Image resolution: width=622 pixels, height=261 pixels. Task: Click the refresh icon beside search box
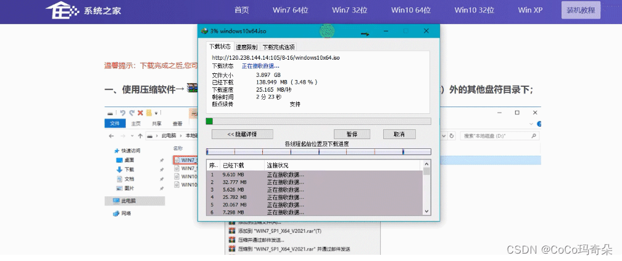coord(452,135)
